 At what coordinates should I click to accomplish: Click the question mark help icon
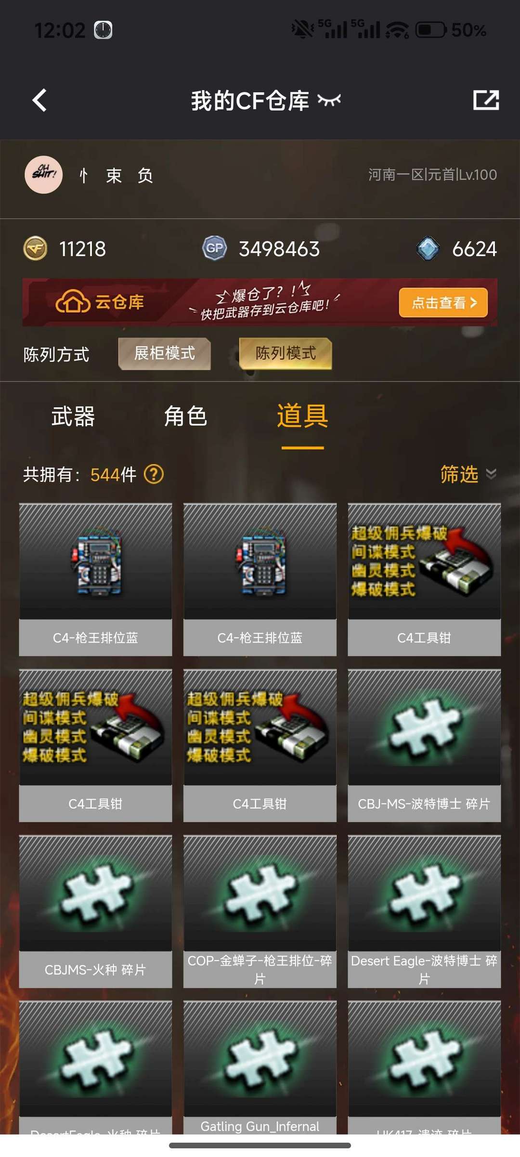click(x=154, y=474)
